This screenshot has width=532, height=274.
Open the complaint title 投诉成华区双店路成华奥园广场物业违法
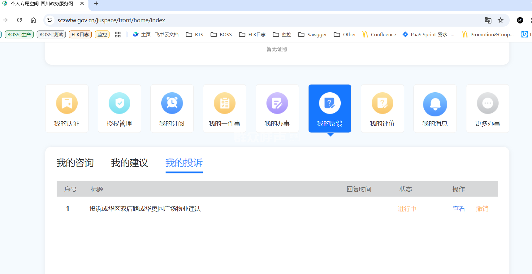click(145, 209)
